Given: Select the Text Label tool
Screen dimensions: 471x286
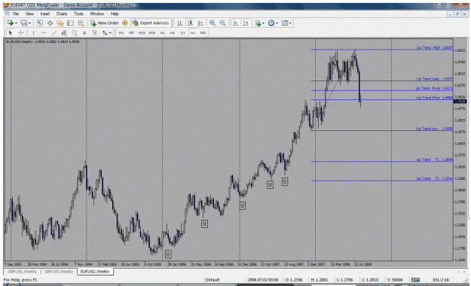Looking at the screenshot, I should pos(95,32).
